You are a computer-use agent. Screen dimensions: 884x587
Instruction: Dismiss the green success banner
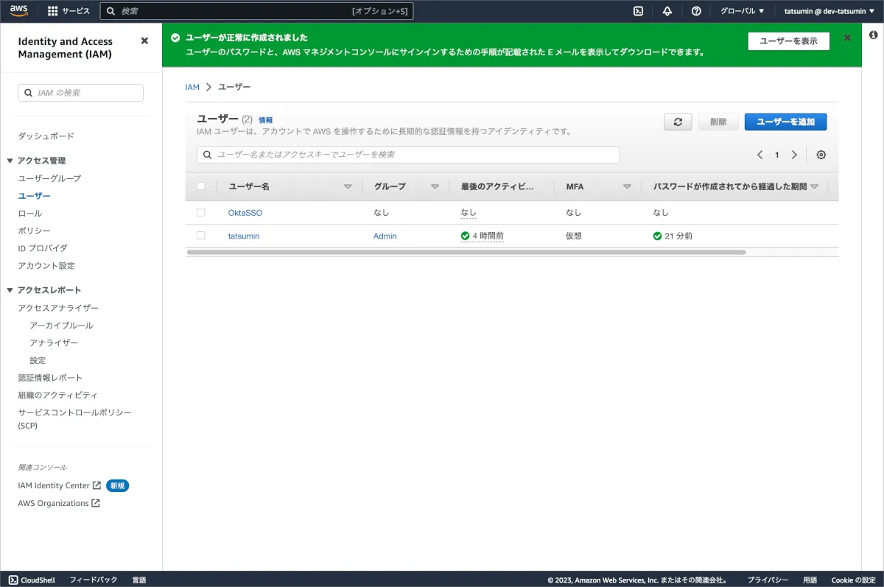pyautogui.click(x=847, y=38)
